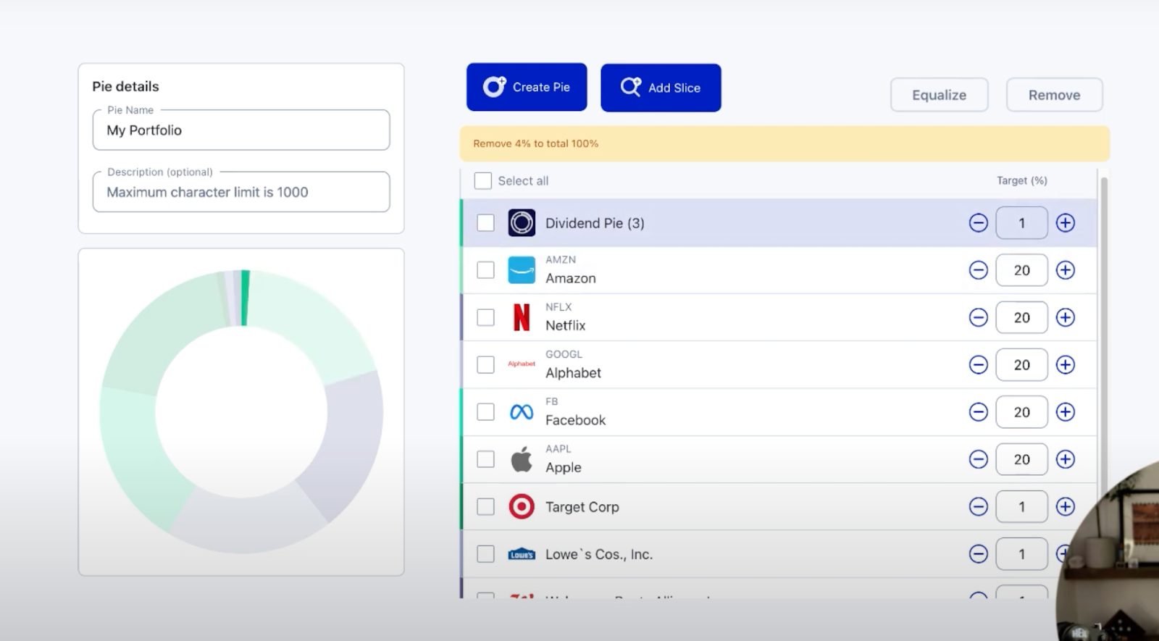This screenshot has height=641, width=1159.
Task: Check the Lowe's Cos. checkbox
Action: coord(486,554)
